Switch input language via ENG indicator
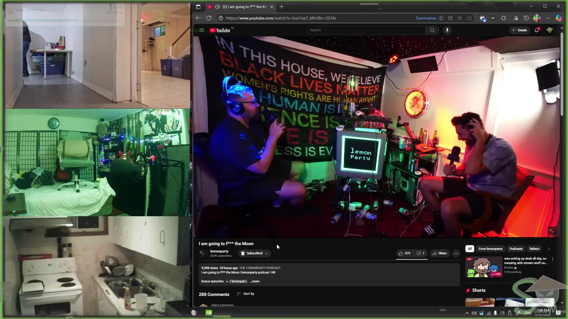This screenshot has width=568, height=319. (528, 313)
